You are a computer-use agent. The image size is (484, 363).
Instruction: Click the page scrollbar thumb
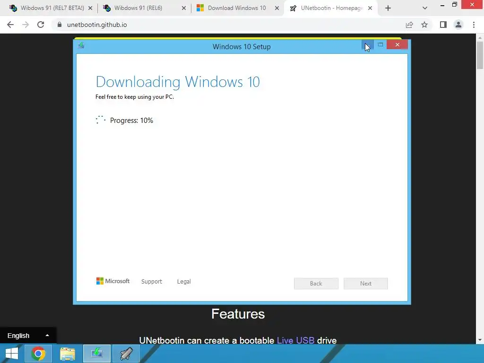tap(480, 55)
